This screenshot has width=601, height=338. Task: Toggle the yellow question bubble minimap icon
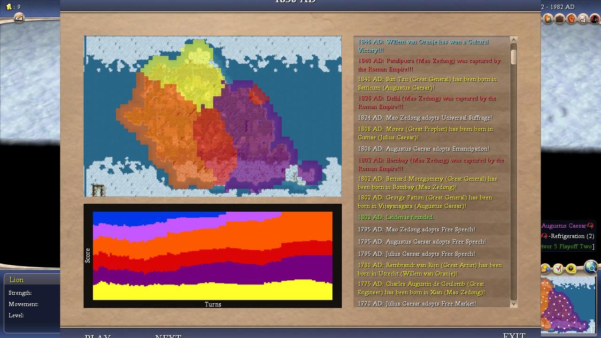pyautogui.click(x=571, y=269)
